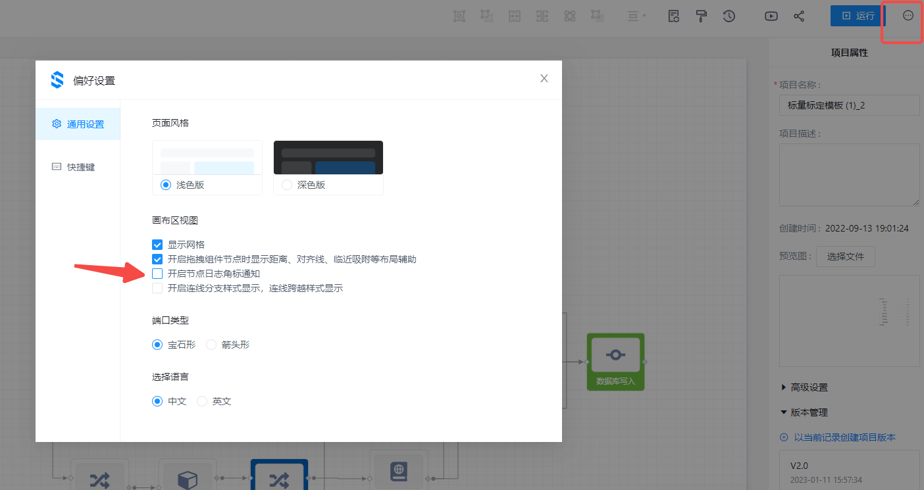The image size is (924, 490).
Task: Select the 通用设置 tab
Action: tap(78, 124)
